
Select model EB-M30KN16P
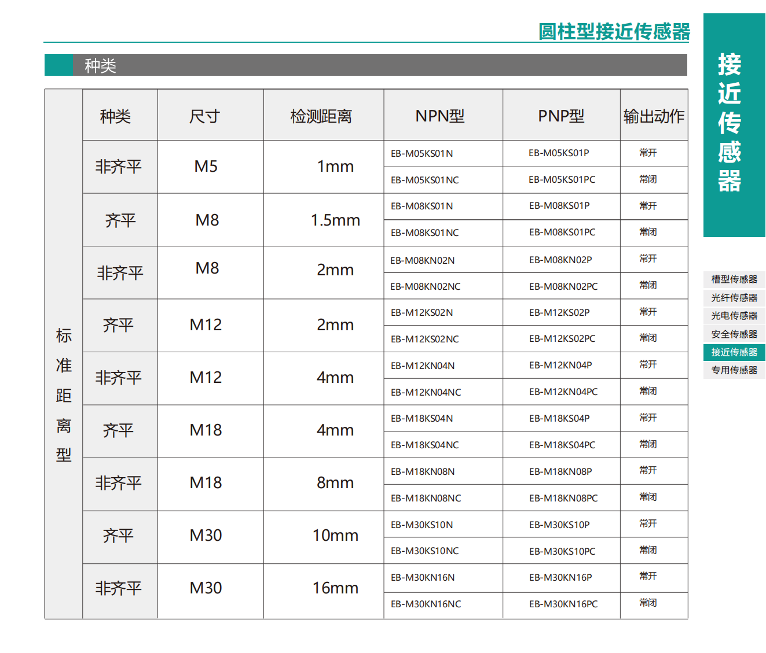(560, 577)
